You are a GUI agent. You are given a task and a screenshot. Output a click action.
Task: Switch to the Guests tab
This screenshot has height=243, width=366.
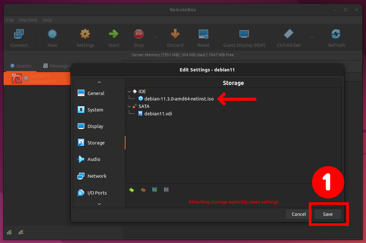[x=21, y=66]
